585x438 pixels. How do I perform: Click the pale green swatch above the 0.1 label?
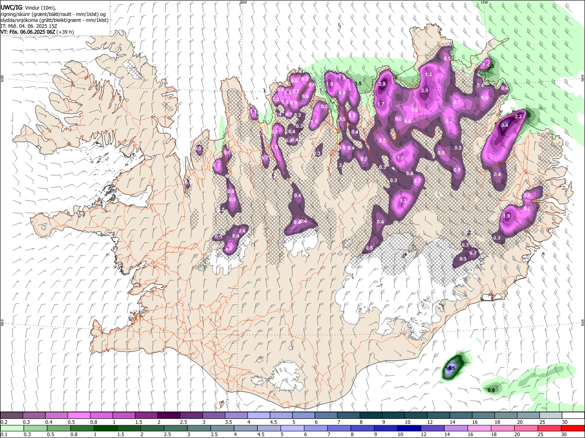click(x=12, y=428)
